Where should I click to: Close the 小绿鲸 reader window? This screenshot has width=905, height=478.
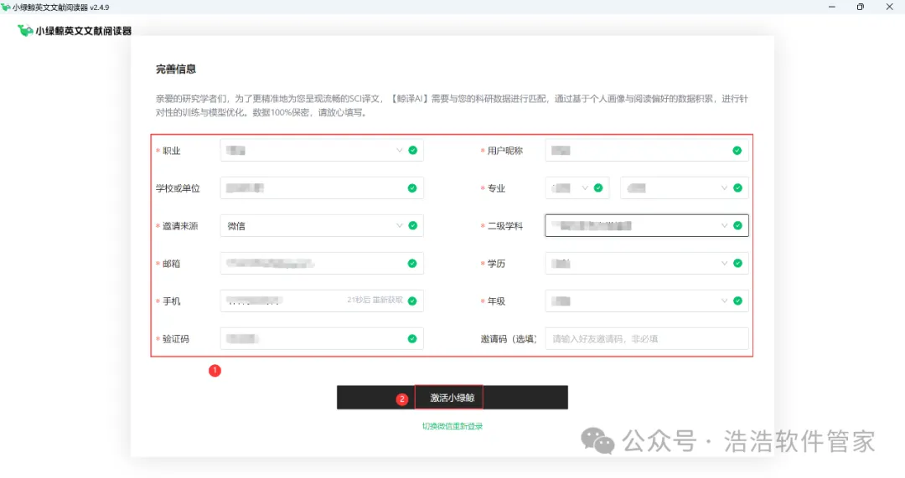click(889, 7)
